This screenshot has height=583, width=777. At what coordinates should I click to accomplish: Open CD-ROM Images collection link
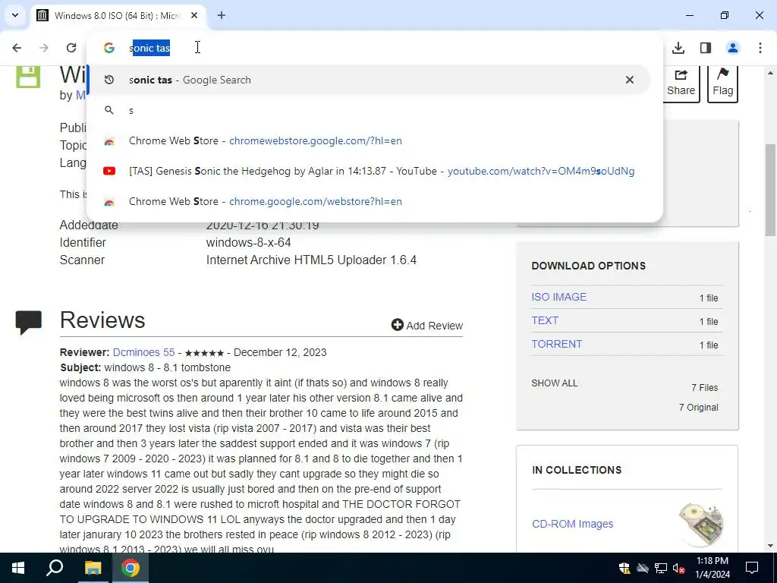[572, 524]
